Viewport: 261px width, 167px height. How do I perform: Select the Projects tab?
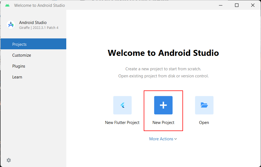pyautogui.click(x=19, y=44)
